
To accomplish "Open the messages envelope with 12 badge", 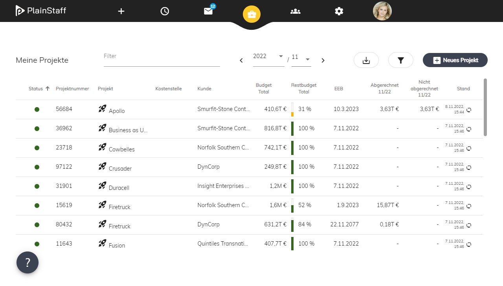I will pos(208,11).
